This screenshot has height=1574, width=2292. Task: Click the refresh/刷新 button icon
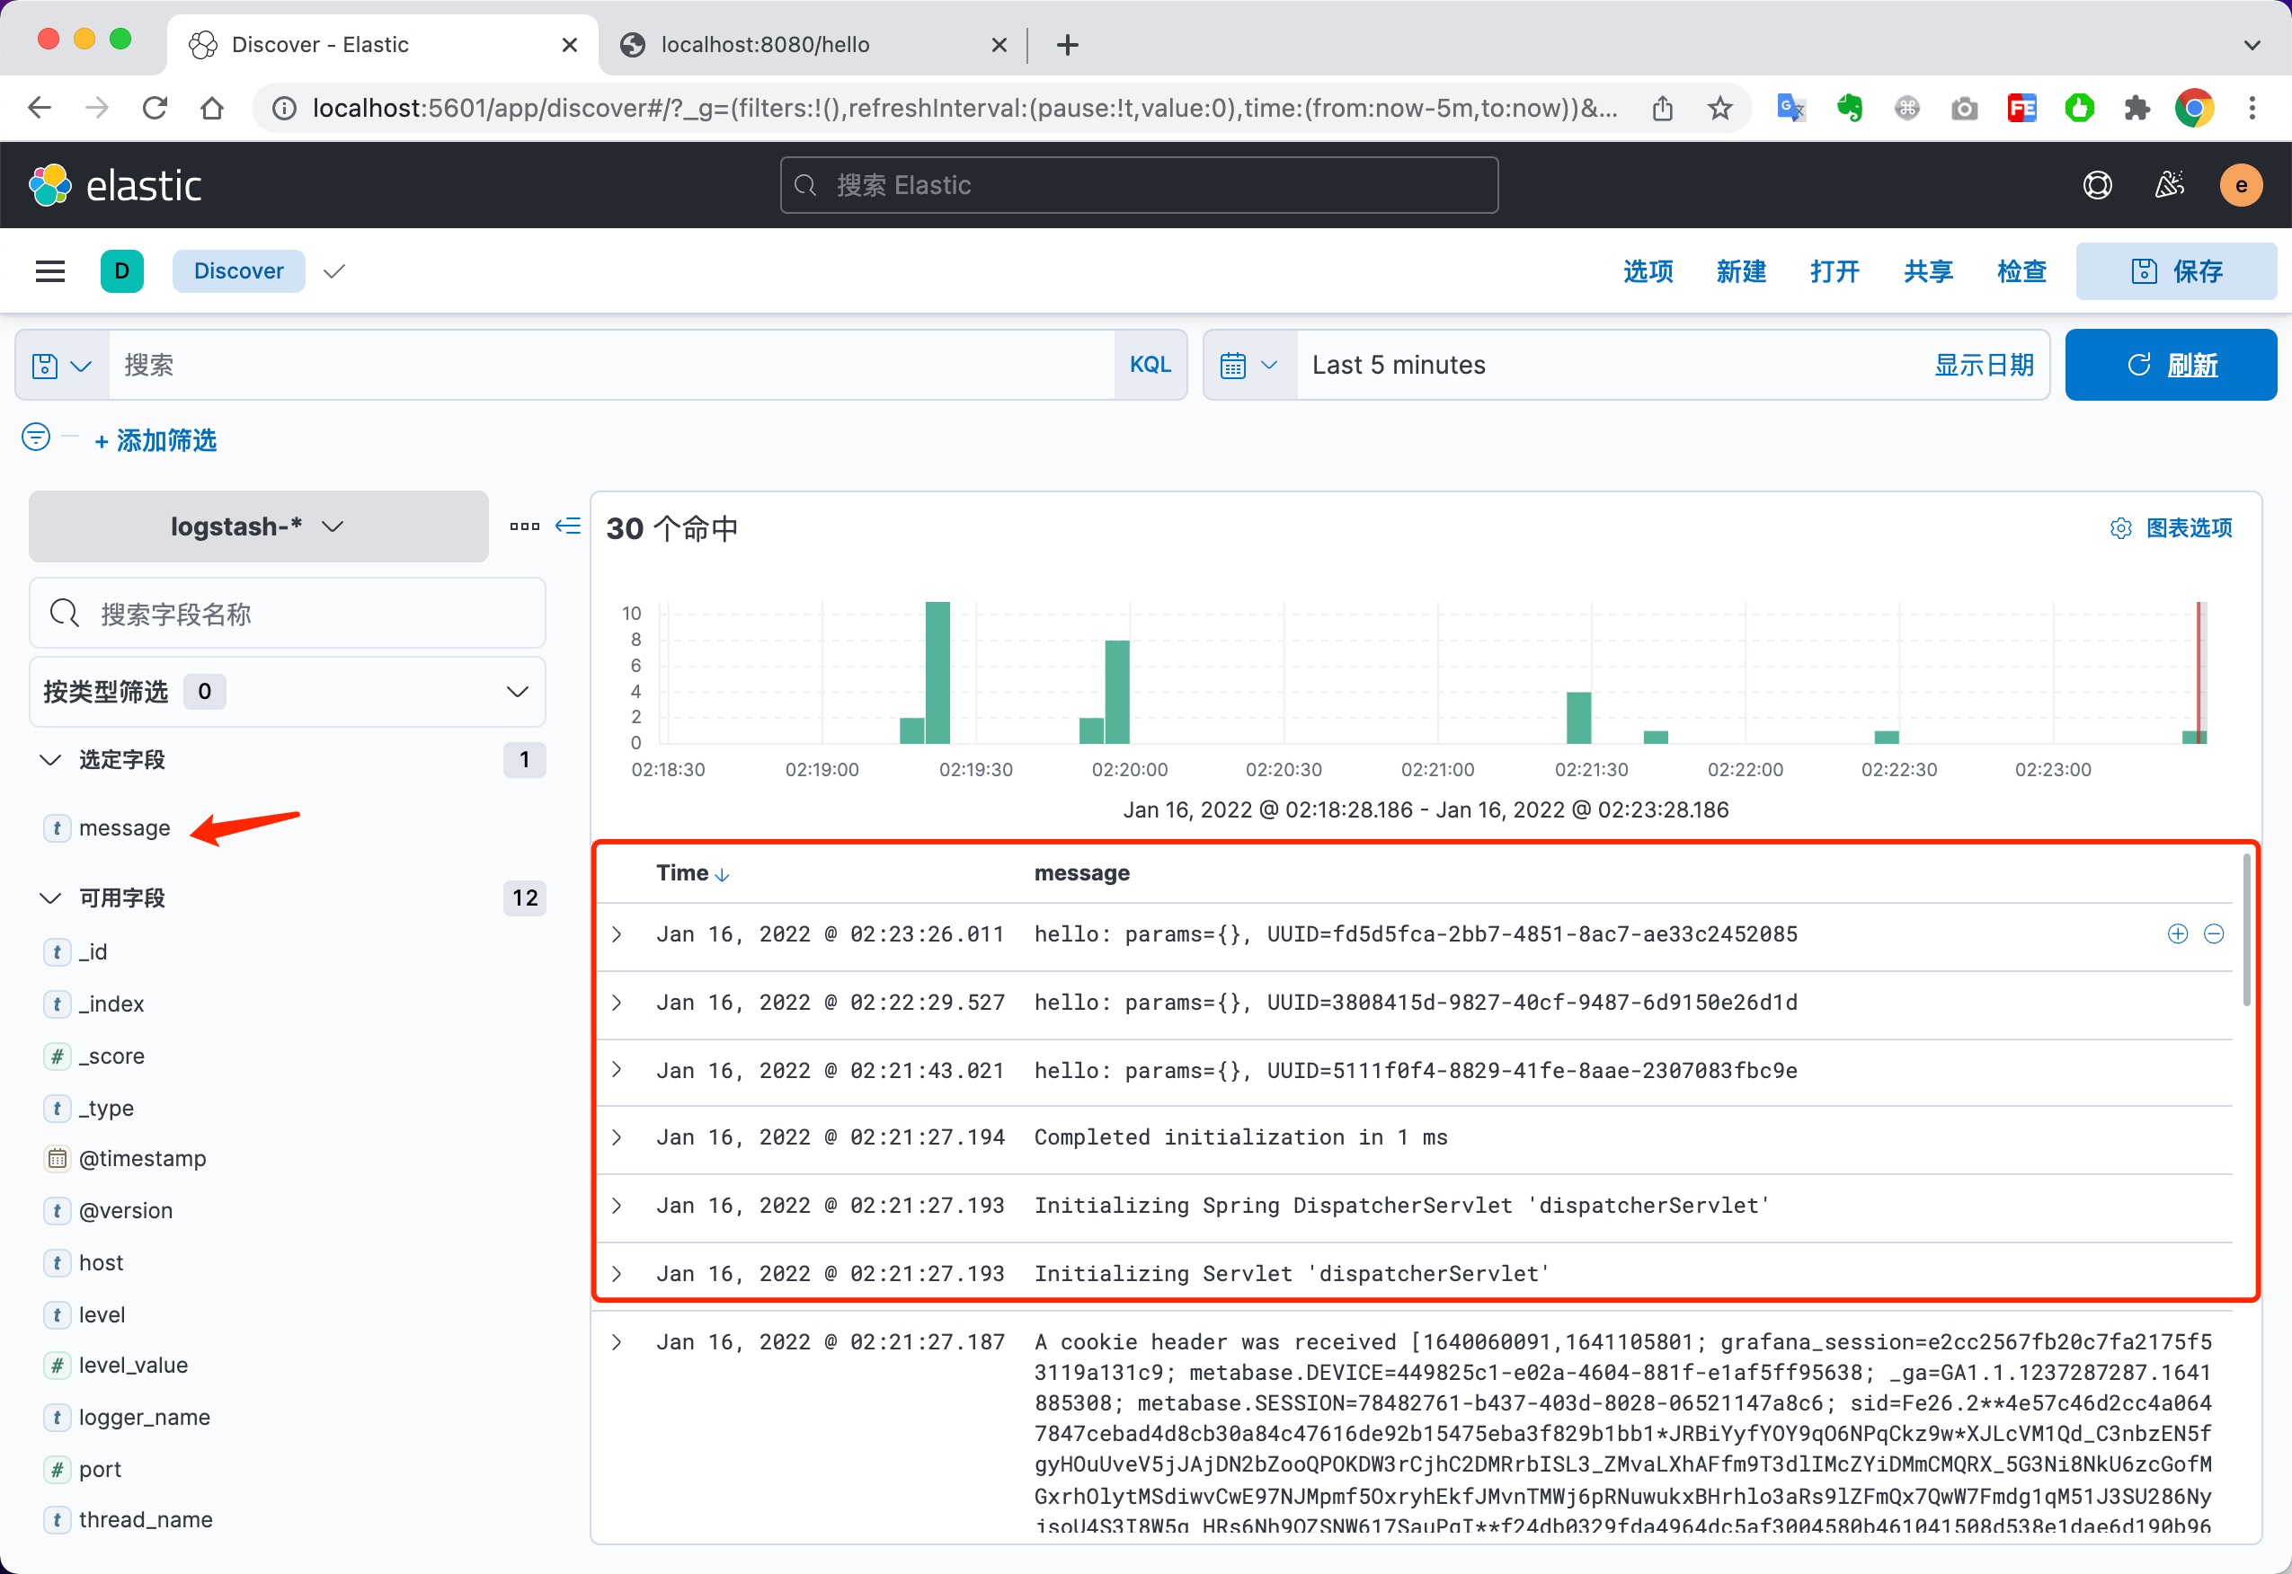point(2137,366)
